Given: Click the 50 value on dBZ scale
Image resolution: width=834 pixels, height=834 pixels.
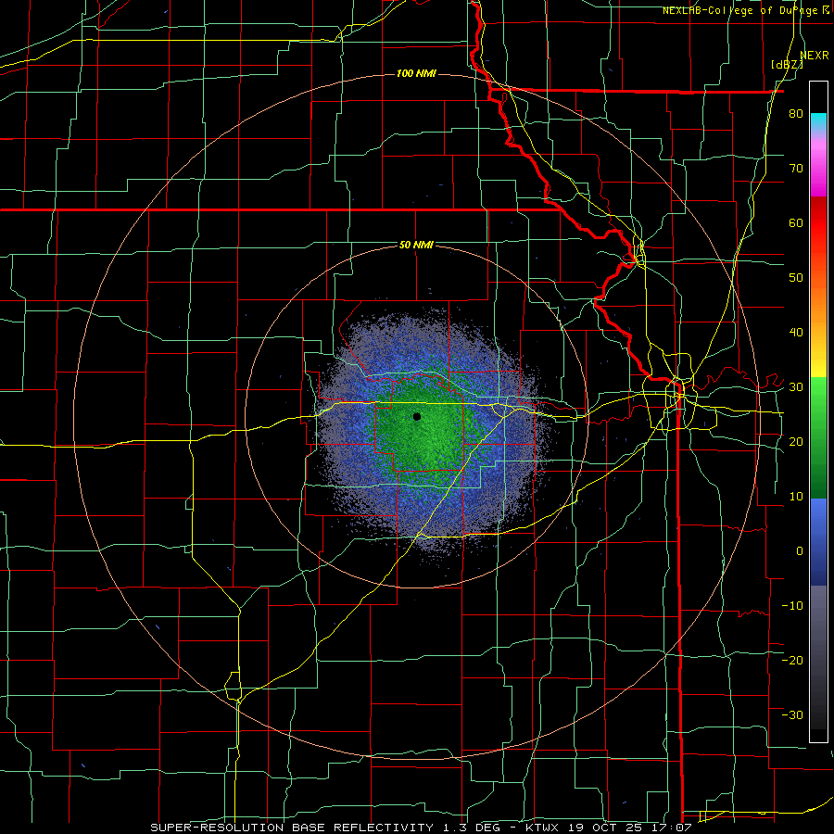Looking at the screenshot, I should click(796, 278).
